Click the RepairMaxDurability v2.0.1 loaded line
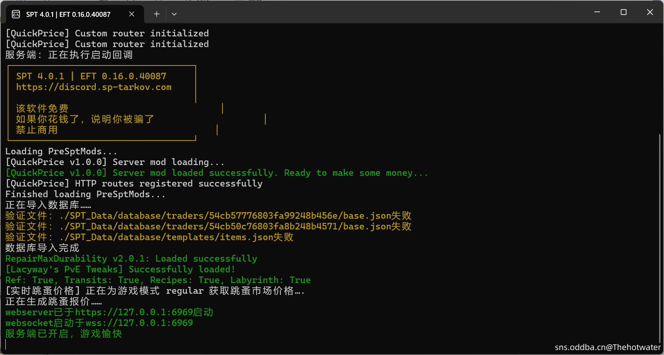Viewport: 664px width, 355px height. click(131, 259)
